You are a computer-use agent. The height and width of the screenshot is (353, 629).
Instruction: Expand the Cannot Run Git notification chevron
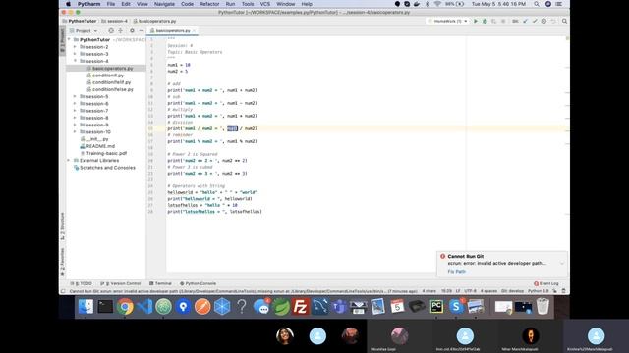click(x=561, y=264)
